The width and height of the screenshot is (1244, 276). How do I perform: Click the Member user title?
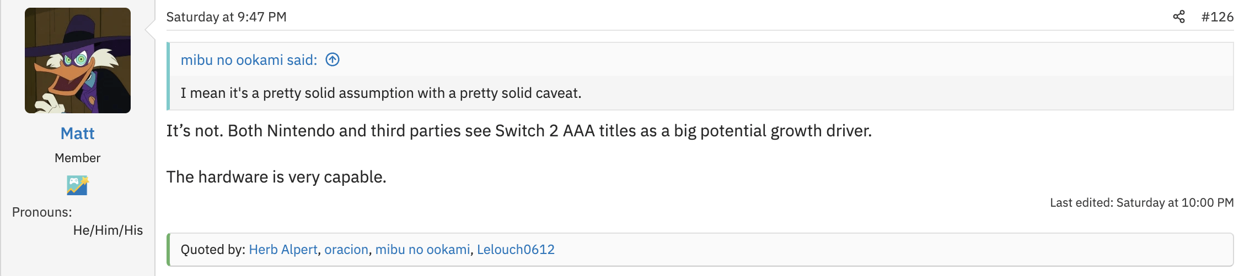pyautogui.click(x=78, y=158)
